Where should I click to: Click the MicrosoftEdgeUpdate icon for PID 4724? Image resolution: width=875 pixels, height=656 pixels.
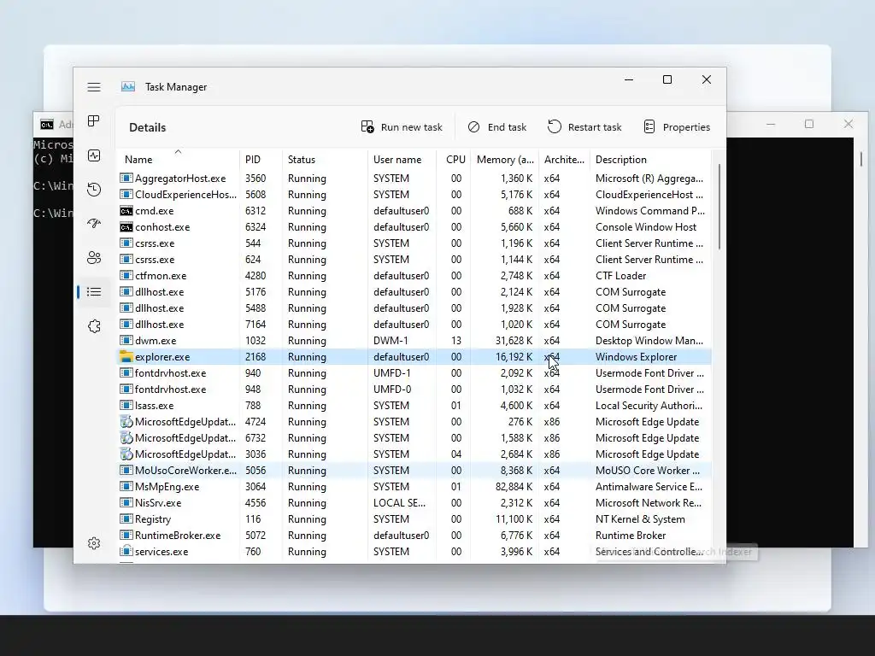[126, 422]
